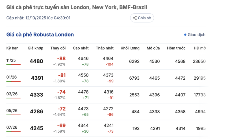Click the 4480 matched price for 11/25

36,61
